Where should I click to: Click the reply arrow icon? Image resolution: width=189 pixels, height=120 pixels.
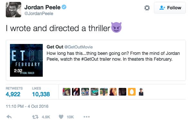coord(9,116)
